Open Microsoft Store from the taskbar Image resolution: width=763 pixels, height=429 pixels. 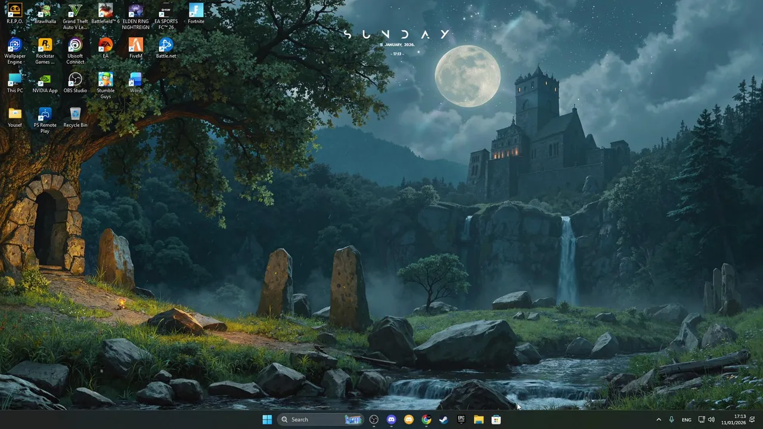[496, 419]
